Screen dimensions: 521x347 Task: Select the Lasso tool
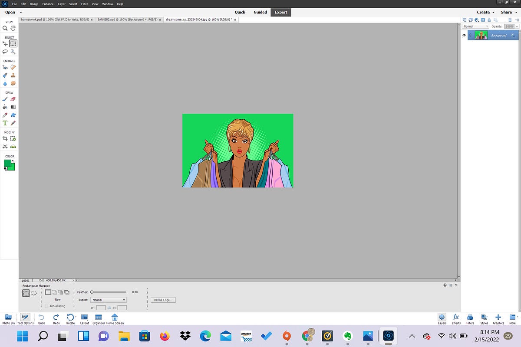click(x=5, y=52)
